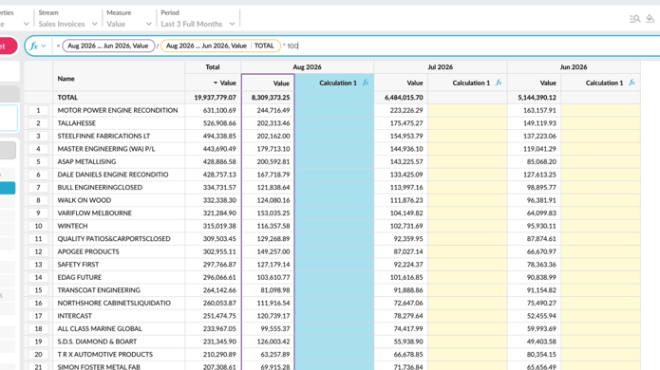Select row SAFETY FIRST
660x370 pixels.
(78, 265)
